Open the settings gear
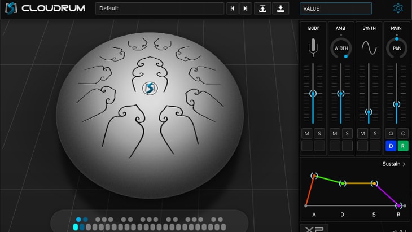 [x=398, y=8]
